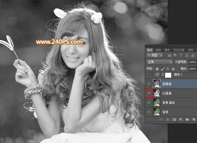
Task: Toggle visibility of 背景 副本 layer
Action: 148,103
